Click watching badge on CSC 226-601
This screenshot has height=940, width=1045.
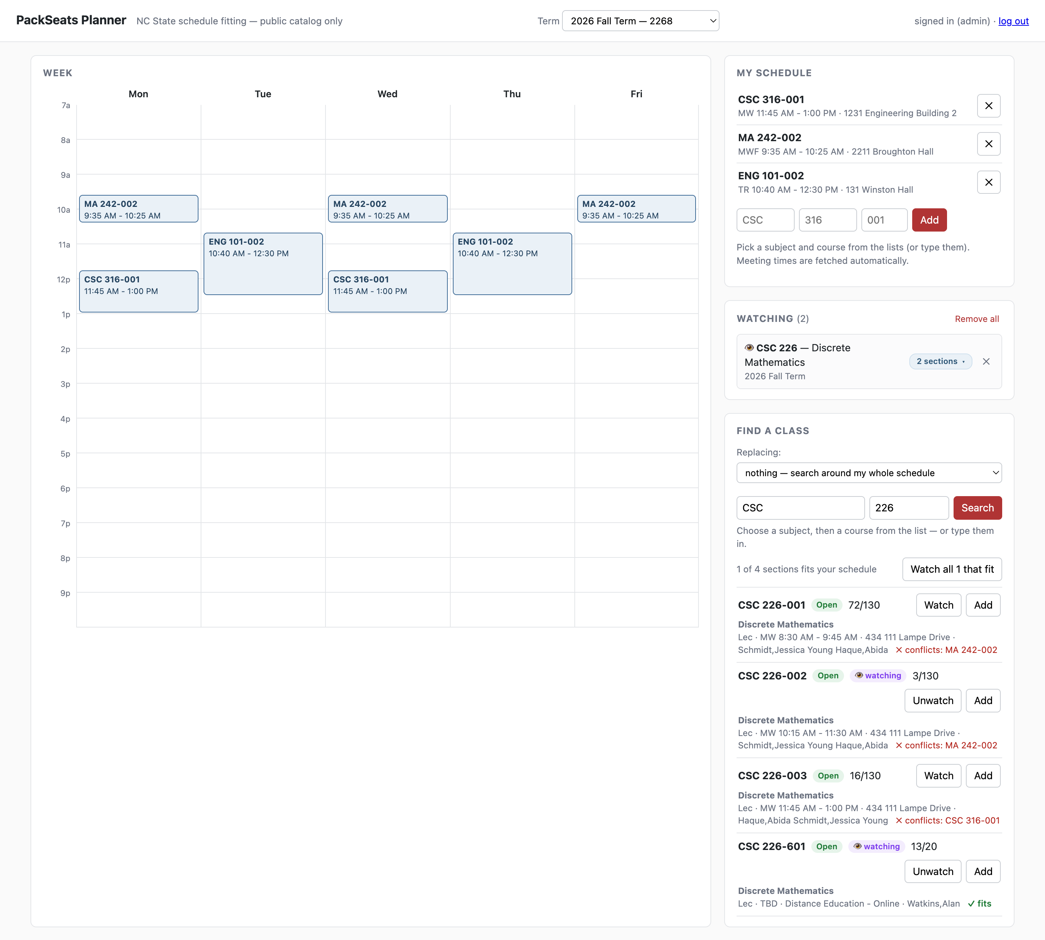(x=876, y=846)
